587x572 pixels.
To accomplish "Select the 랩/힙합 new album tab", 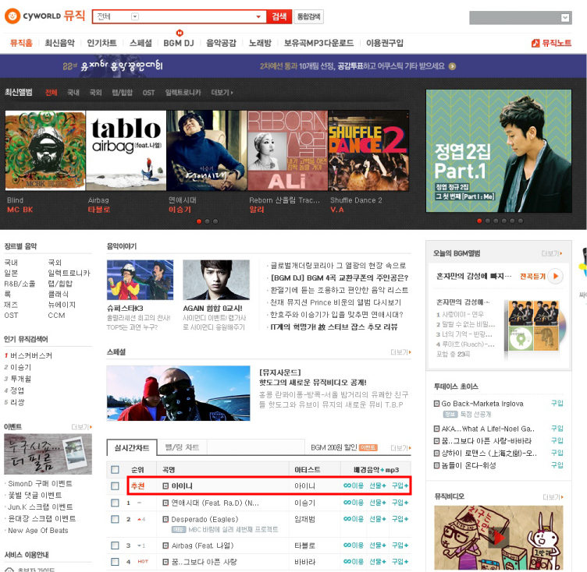I will click(x=123, y=92).
